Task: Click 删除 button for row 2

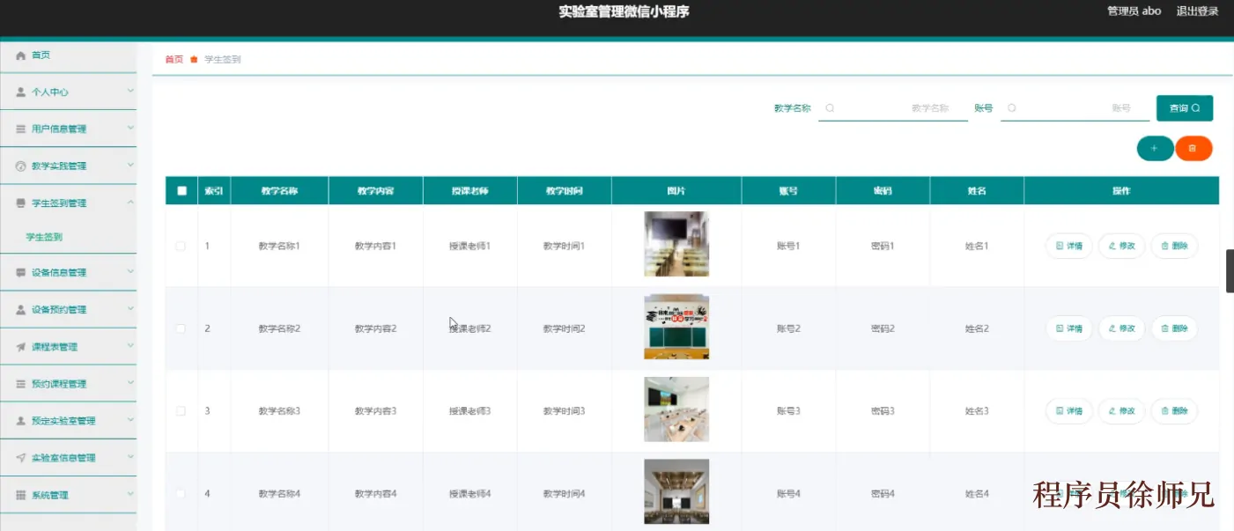Action: click(x=1175, y=328)
